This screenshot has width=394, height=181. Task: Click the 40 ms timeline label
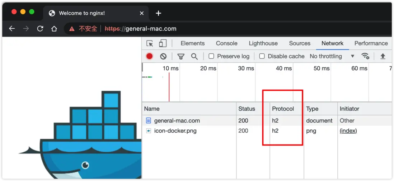click(284, 68)
